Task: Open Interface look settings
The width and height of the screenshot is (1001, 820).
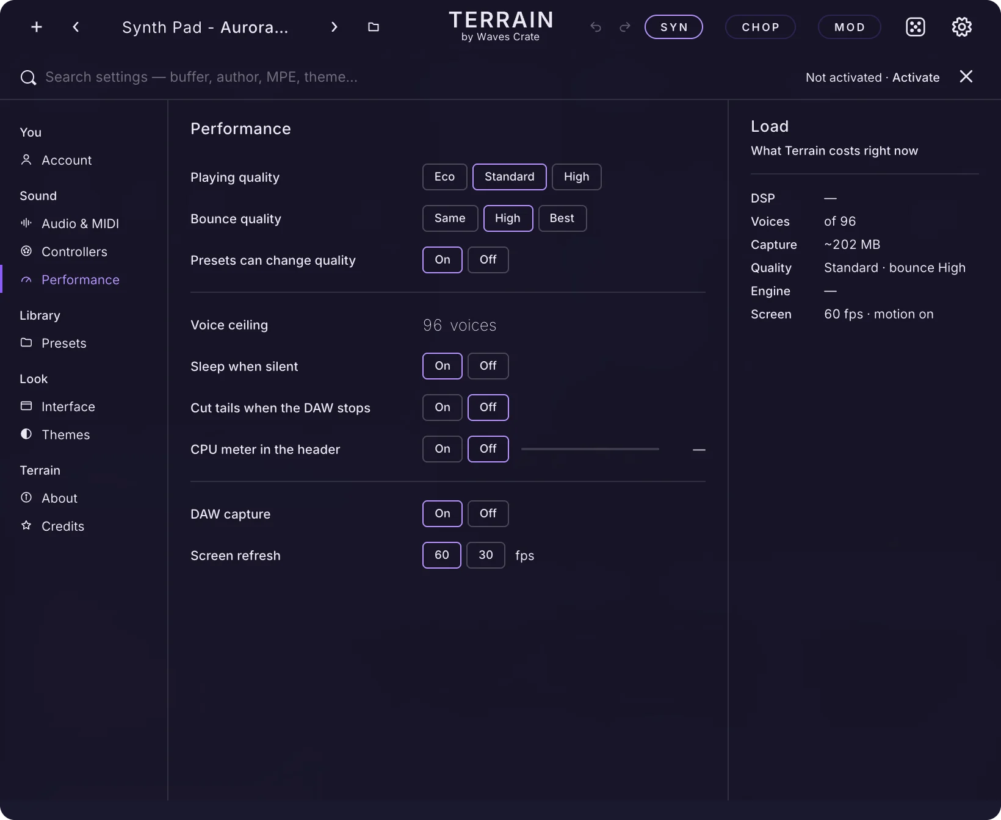Action: point(84,406)
